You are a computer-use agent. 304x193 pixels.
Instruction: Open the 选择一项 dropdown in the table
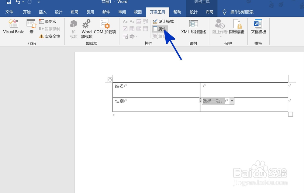[232, 101]
